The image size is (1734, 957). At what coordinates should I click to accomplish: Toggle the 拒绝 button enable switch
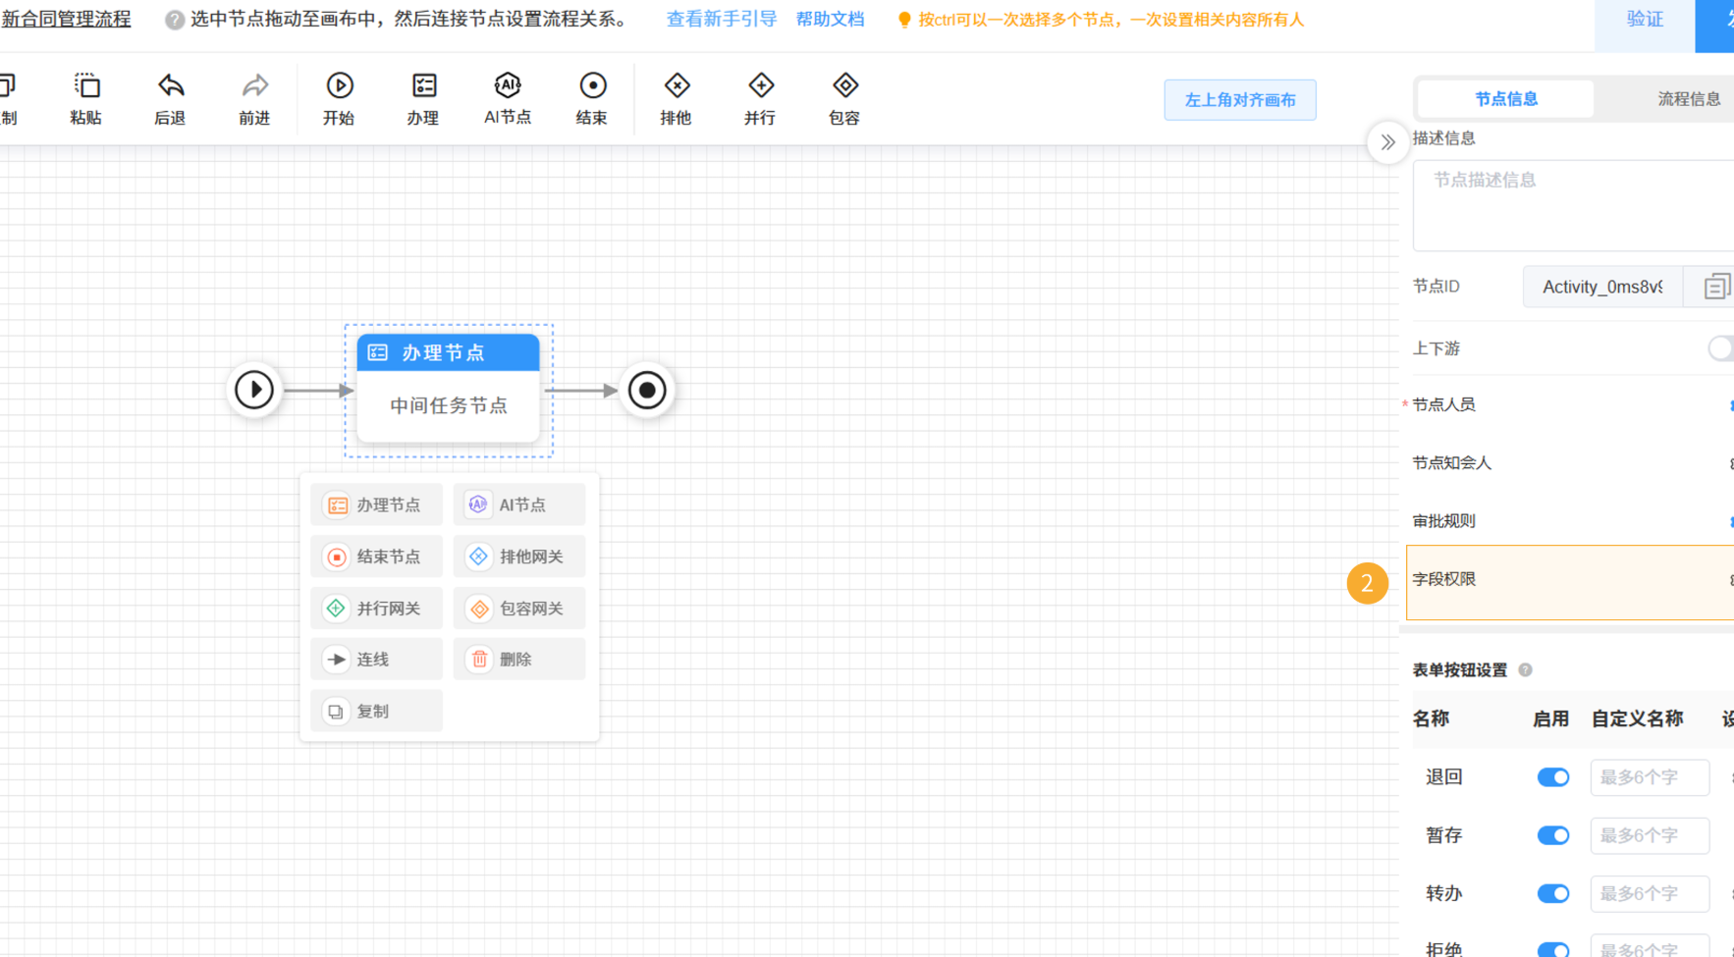pos(1553,949)
